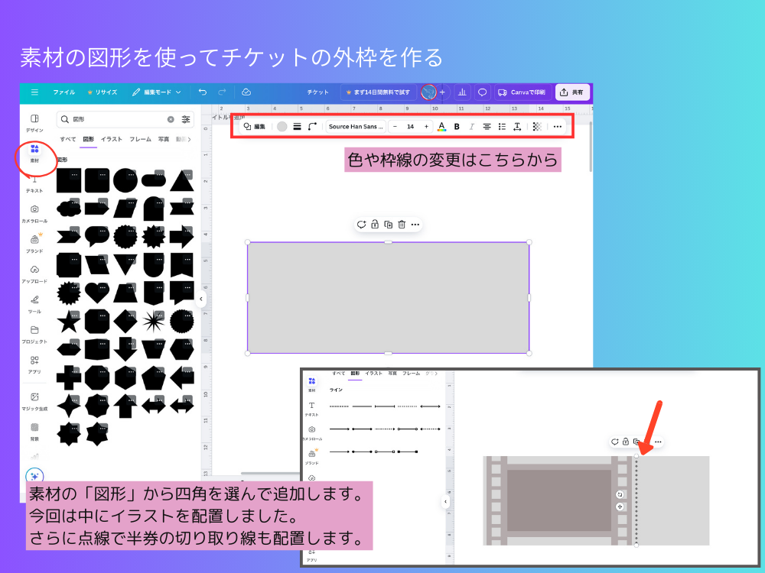Select the heart shape in shapes grid

coord(96,292)
